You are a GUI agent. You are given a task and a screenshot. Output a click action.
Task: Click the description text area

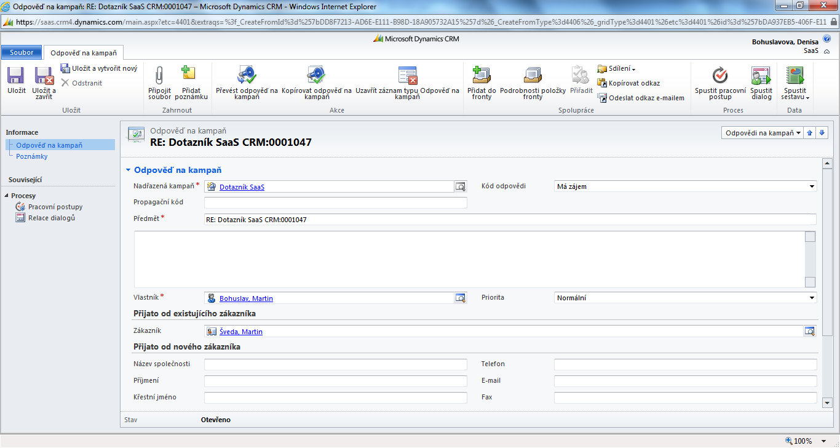click(x=470, y=259)
